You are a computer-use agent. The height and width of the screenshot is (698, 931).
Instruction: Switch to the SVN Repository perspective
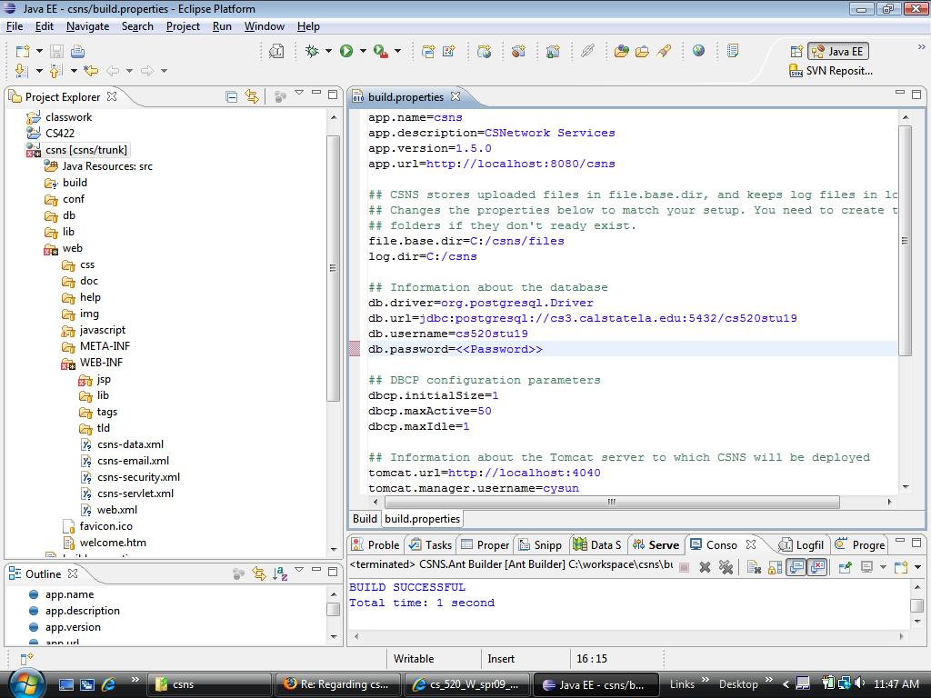830,71
